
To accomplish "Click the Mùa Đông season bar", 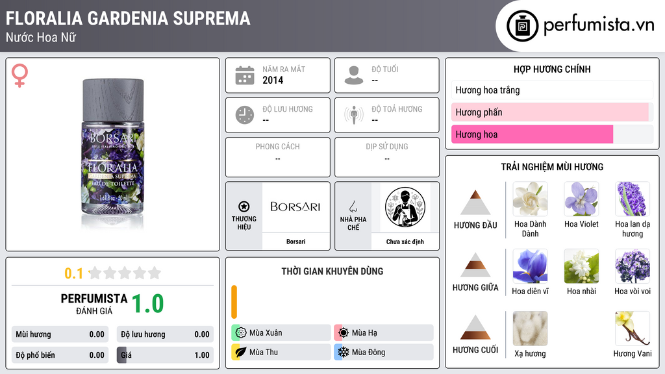I will [x=384, y=352].
